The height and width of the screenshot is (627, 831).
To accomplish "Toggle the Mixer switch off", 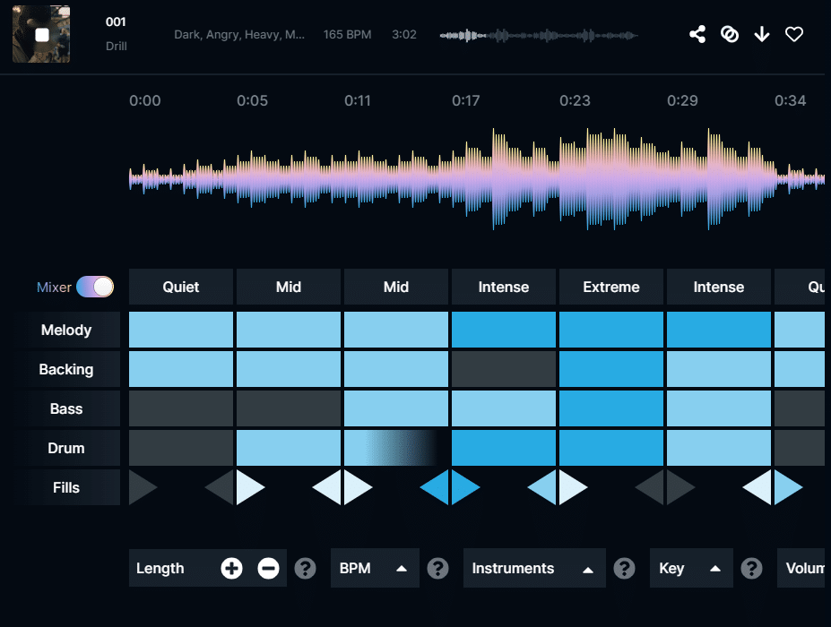I will click(95, 287).
